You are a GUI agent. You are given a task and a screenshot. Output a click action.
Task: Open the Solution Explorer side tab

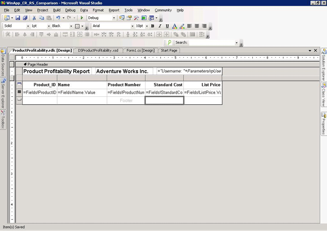pos(324,64)
